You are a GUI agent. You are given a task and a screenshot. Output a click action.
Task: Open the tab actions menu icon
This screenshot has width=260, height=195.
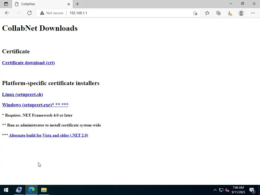[6, 4]
